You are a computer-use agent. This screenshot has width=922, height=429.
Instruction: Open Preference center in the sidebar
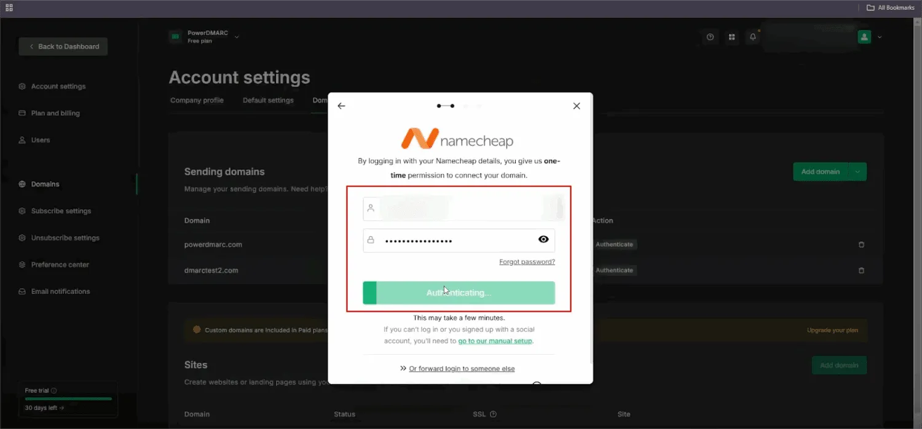tap(60, 265)
